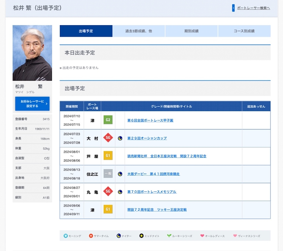Click the G2 grade badge for Tsu race

[108, 120]
